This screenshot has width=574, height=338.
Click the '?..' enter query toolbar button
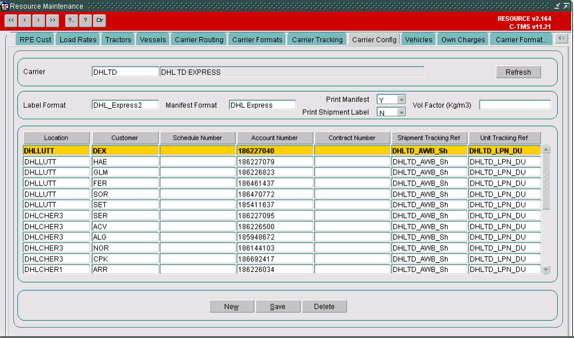pos(71,20)
